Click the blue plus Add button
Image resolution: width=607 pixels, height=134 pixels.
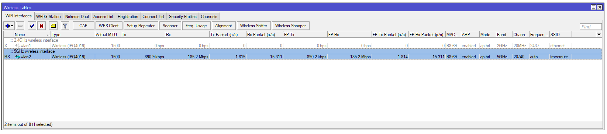point(7,26)
